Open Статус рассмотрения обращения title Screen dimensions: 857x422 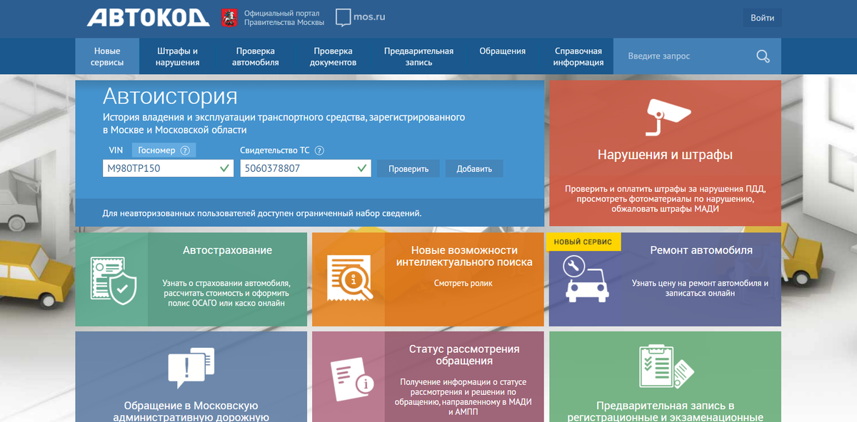click(464, 355)
